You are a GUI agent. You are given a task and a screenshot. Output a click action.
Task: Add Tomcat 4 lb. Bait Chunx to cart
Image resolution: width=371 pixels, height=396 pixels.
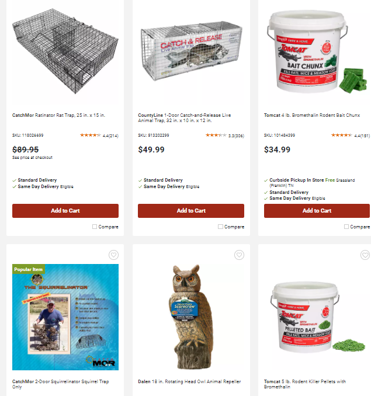(x=317, y=211)
